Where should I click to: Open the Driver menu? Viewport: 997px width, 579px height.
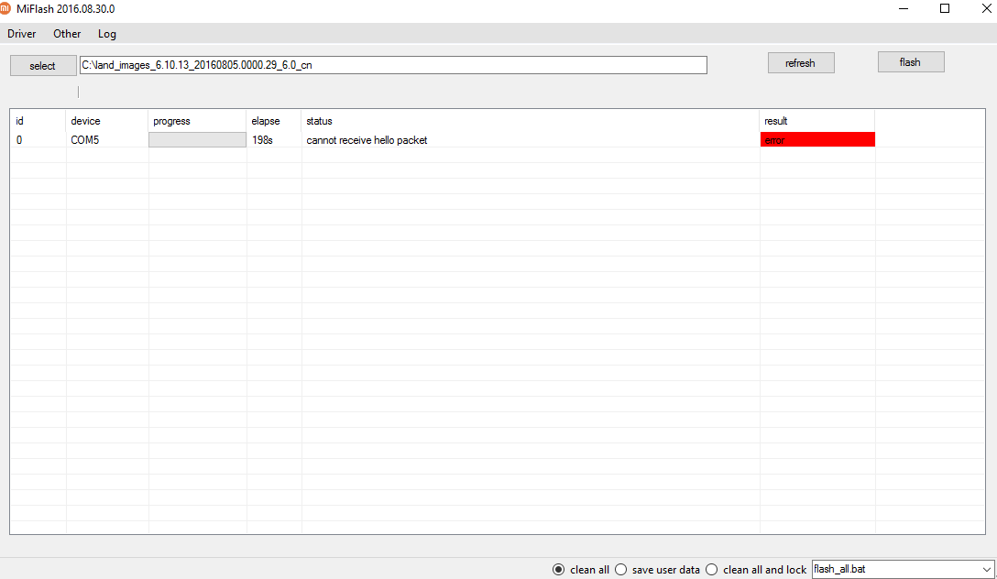click(x=22, y=34)
